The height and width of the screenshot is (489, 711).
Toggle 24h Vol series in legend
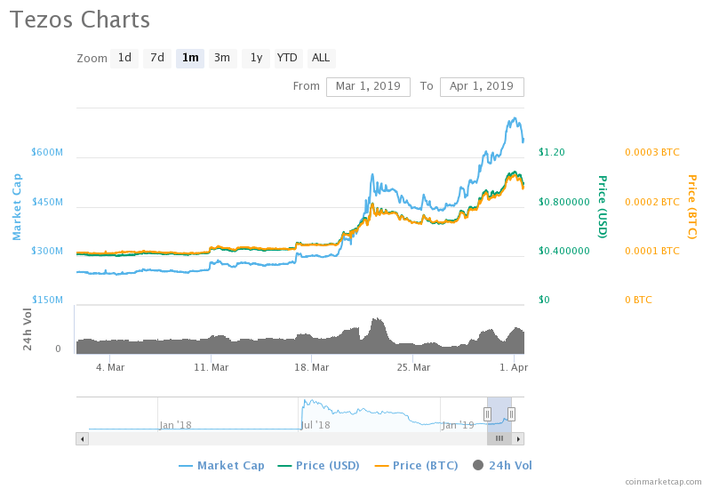click(x=503, y=465)
